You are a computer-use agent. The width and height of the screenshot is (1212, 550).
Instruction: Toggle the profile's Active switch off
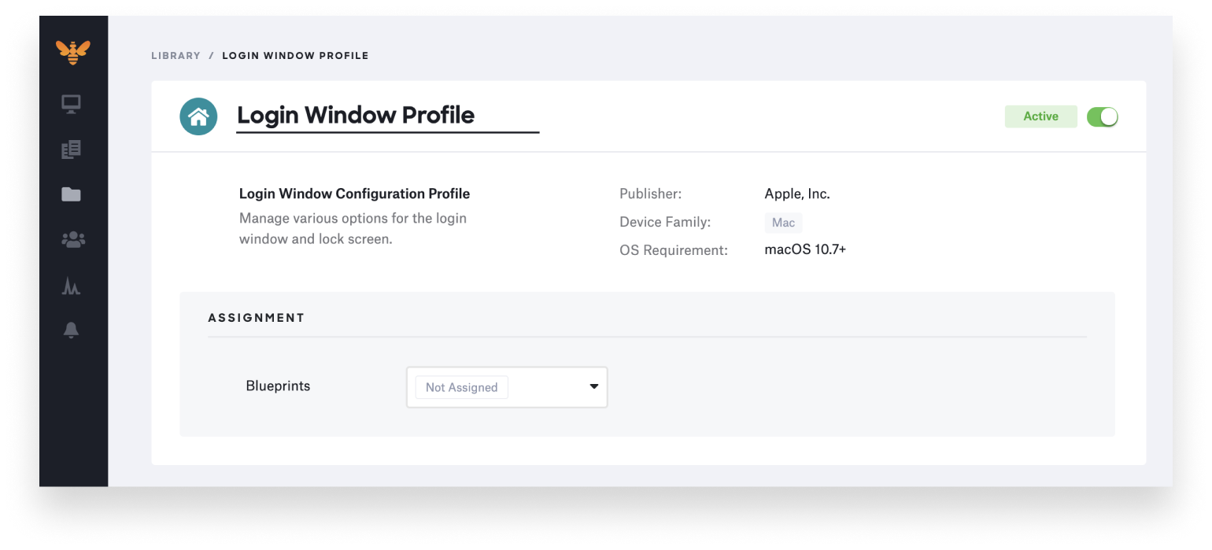1102,116
